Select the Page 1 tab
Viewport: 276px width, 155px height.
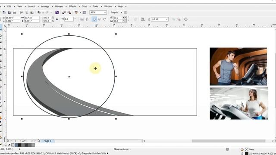47,141
